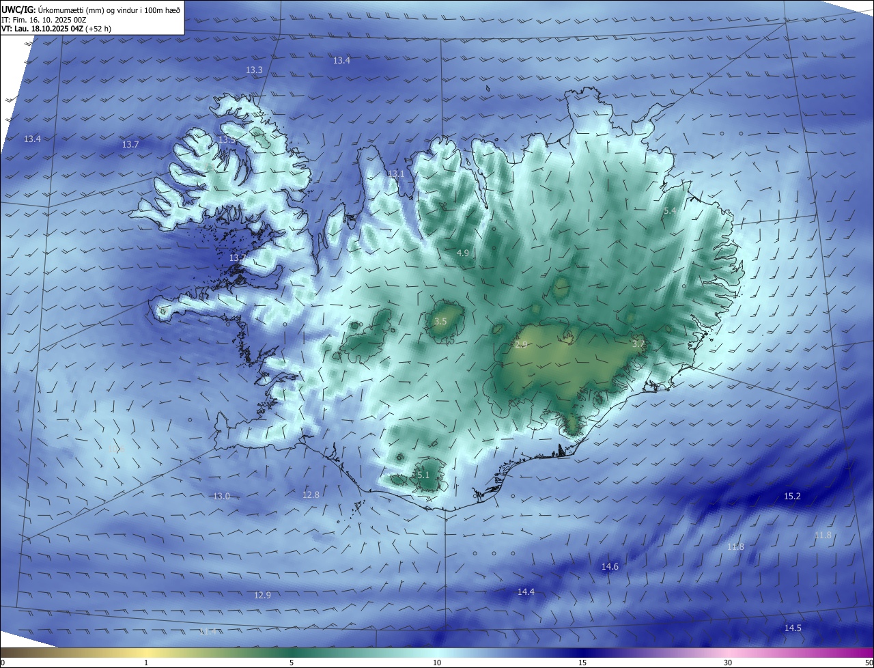Select the "IT: Fim. 16. 10. 2025 00Z" line

pos(44,20)
